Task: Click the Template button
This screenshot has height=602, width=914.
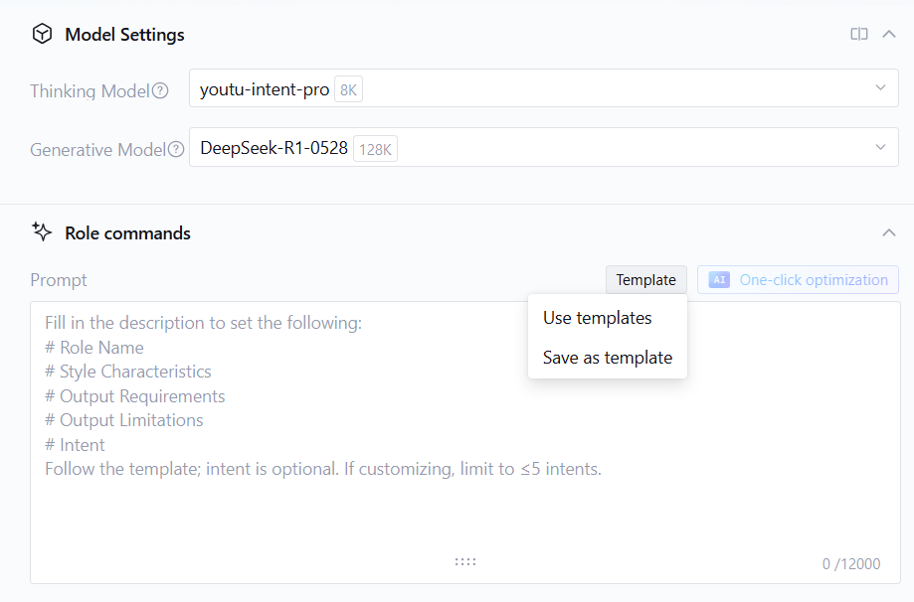Action: pos(645,280)
